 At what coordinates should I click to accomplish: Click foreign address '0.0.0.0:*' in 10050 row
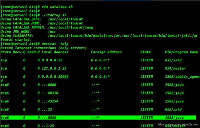[x=100, y=77]
